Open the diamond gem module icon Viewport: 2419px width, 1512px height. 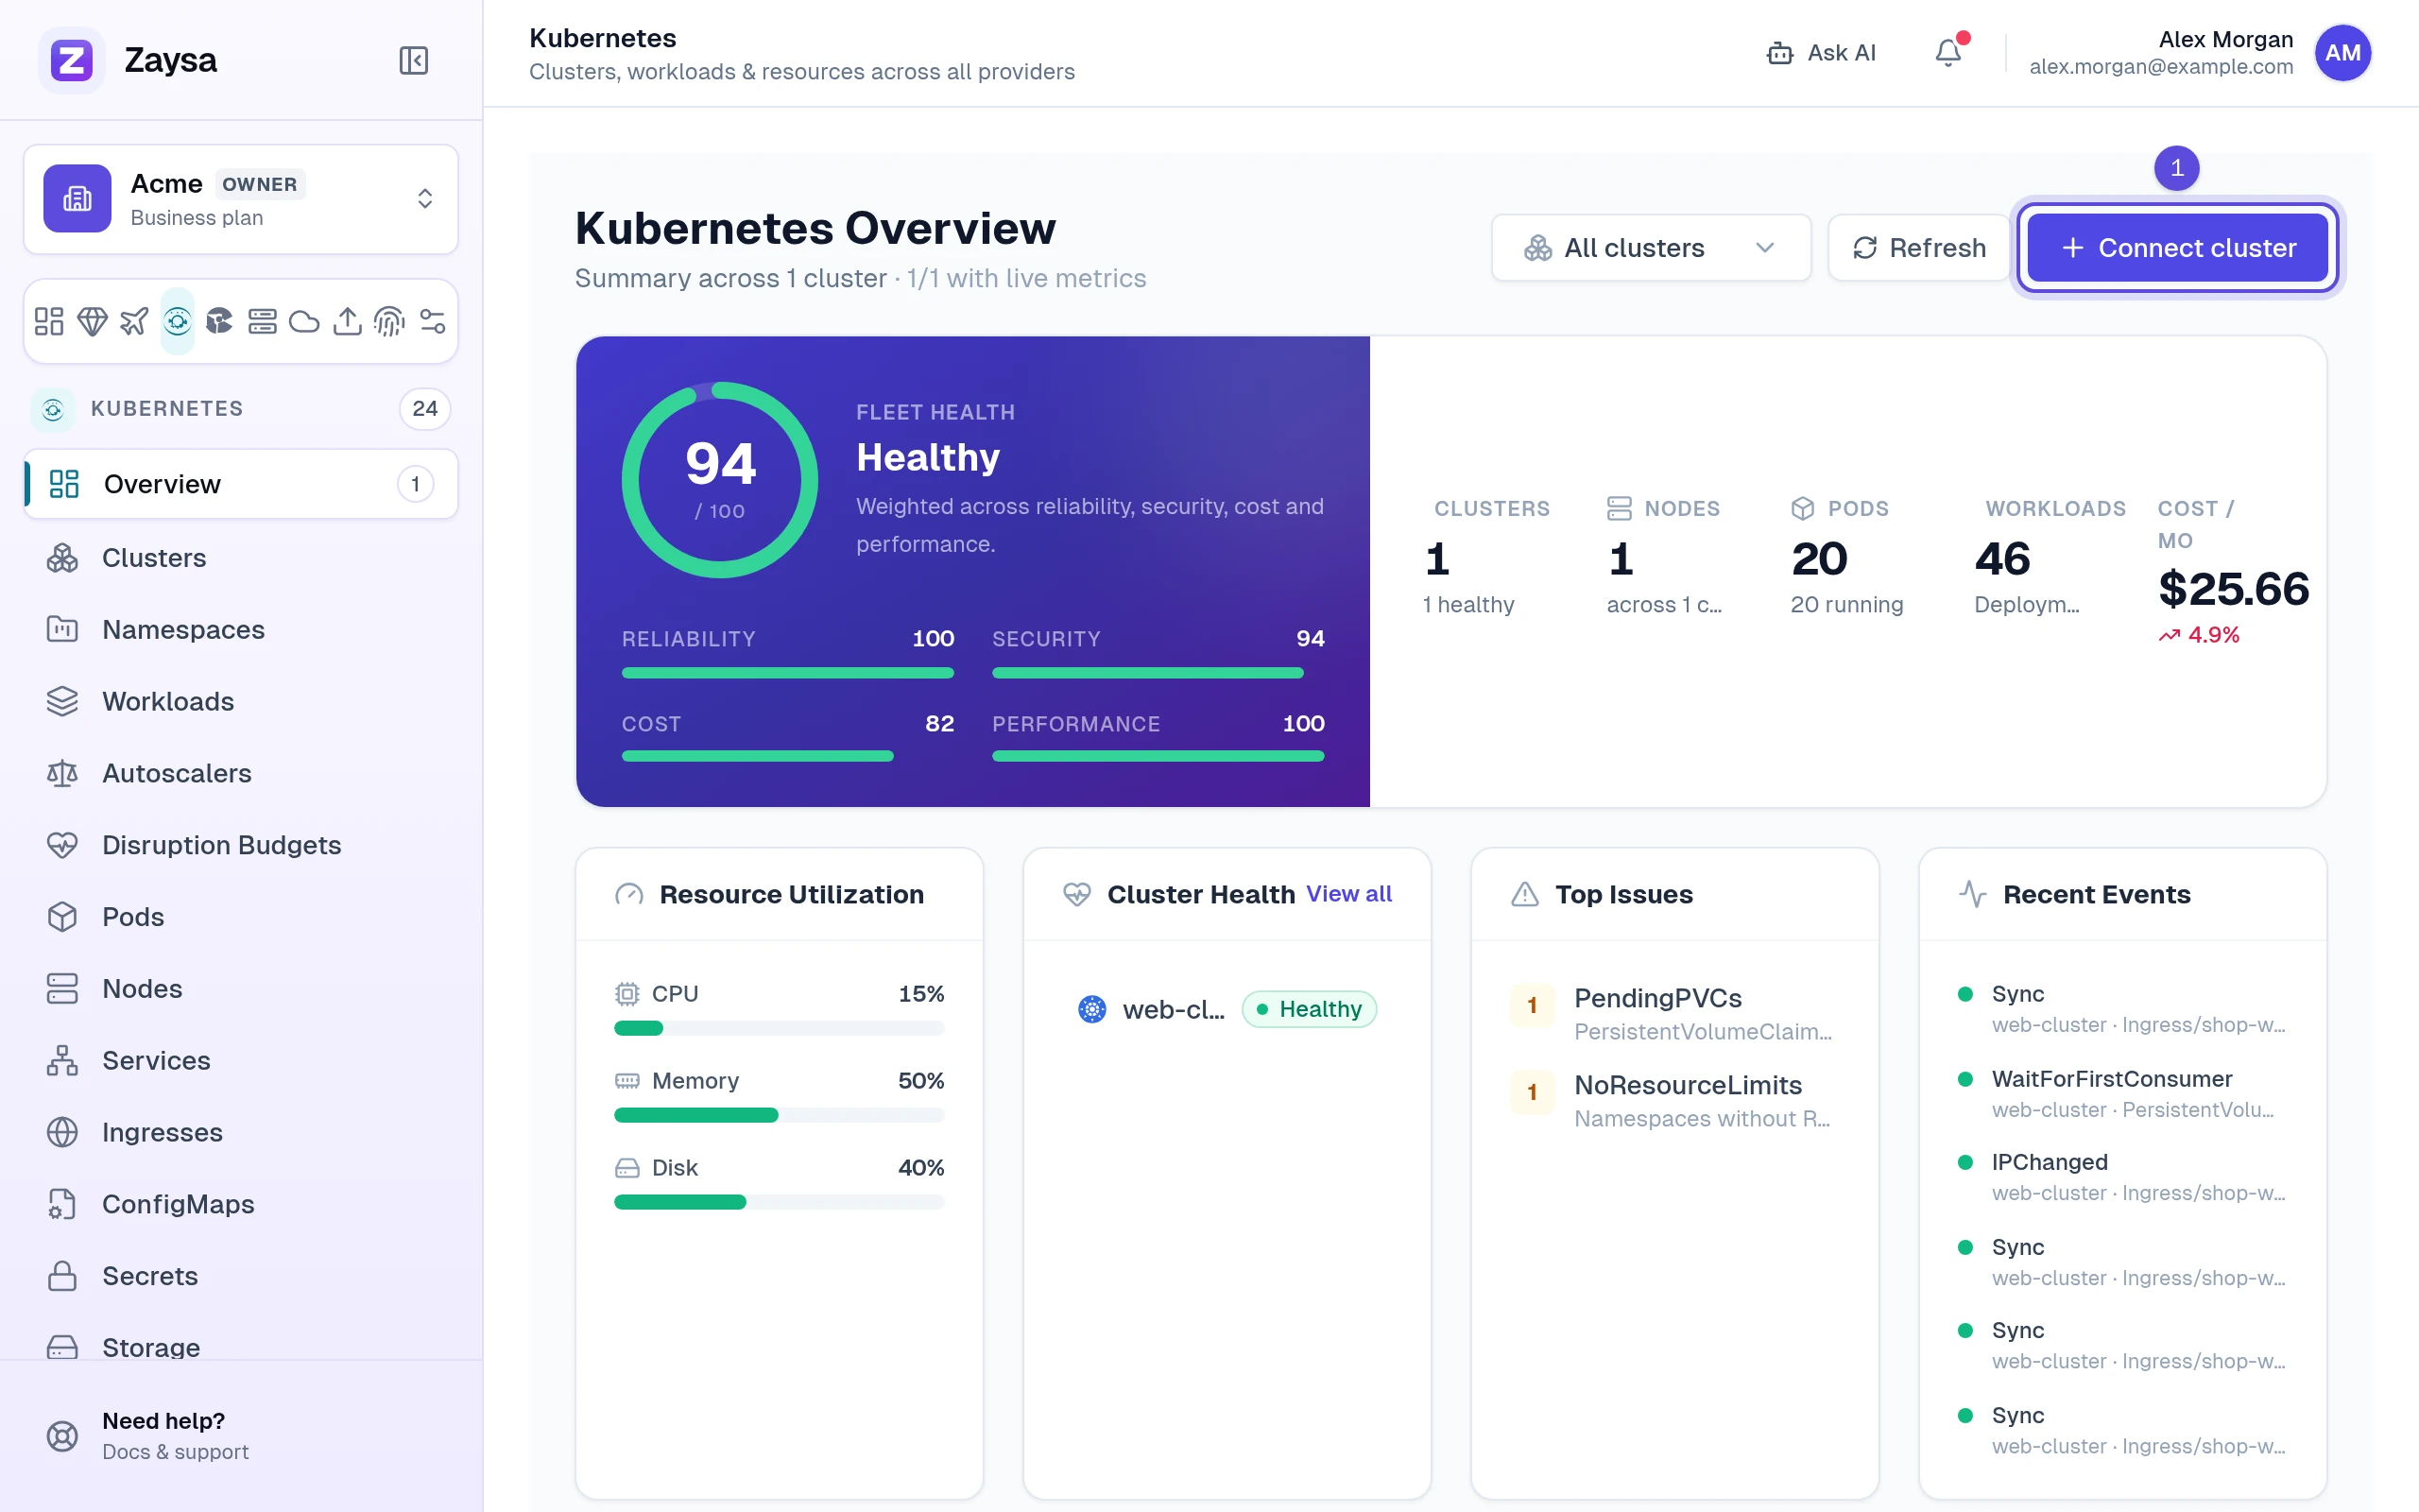pos(92,321)
